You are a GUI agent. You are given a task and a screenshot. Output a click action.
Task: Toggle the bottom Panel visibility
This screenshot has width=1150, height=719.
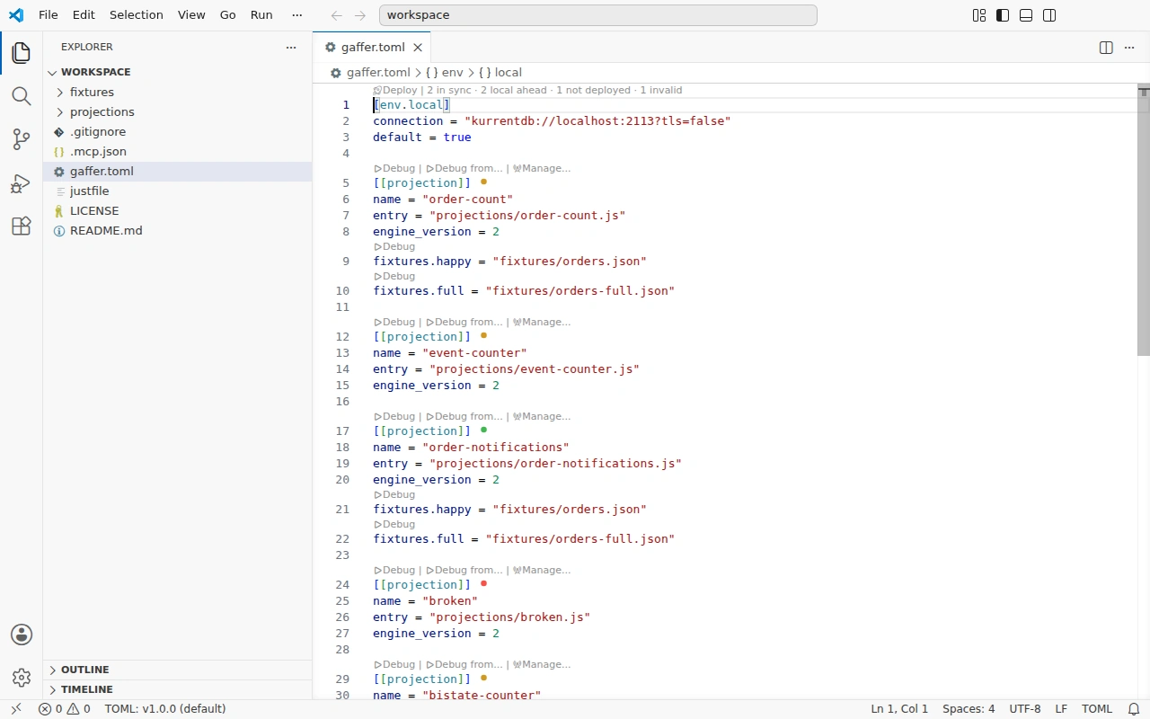click(1026, 15)
